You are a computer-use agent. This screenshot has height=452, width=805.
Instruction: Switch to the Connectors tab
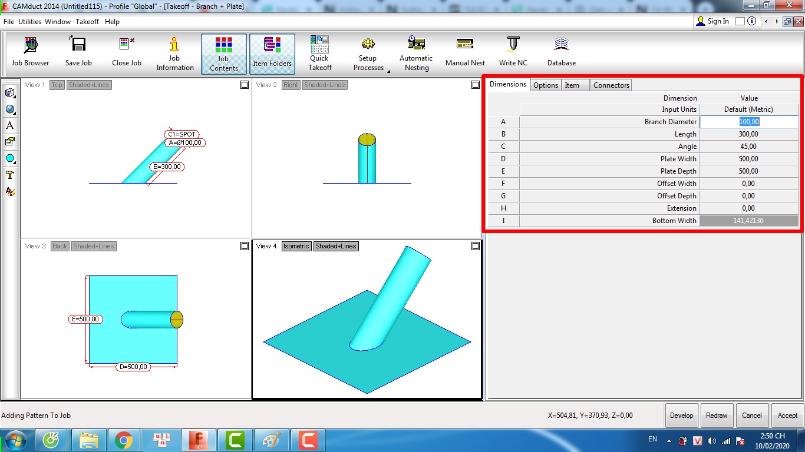click(x=611, y=85)
